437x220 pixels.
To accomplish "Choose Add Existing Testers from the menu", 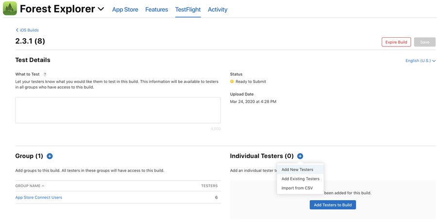I will point(300,179).
